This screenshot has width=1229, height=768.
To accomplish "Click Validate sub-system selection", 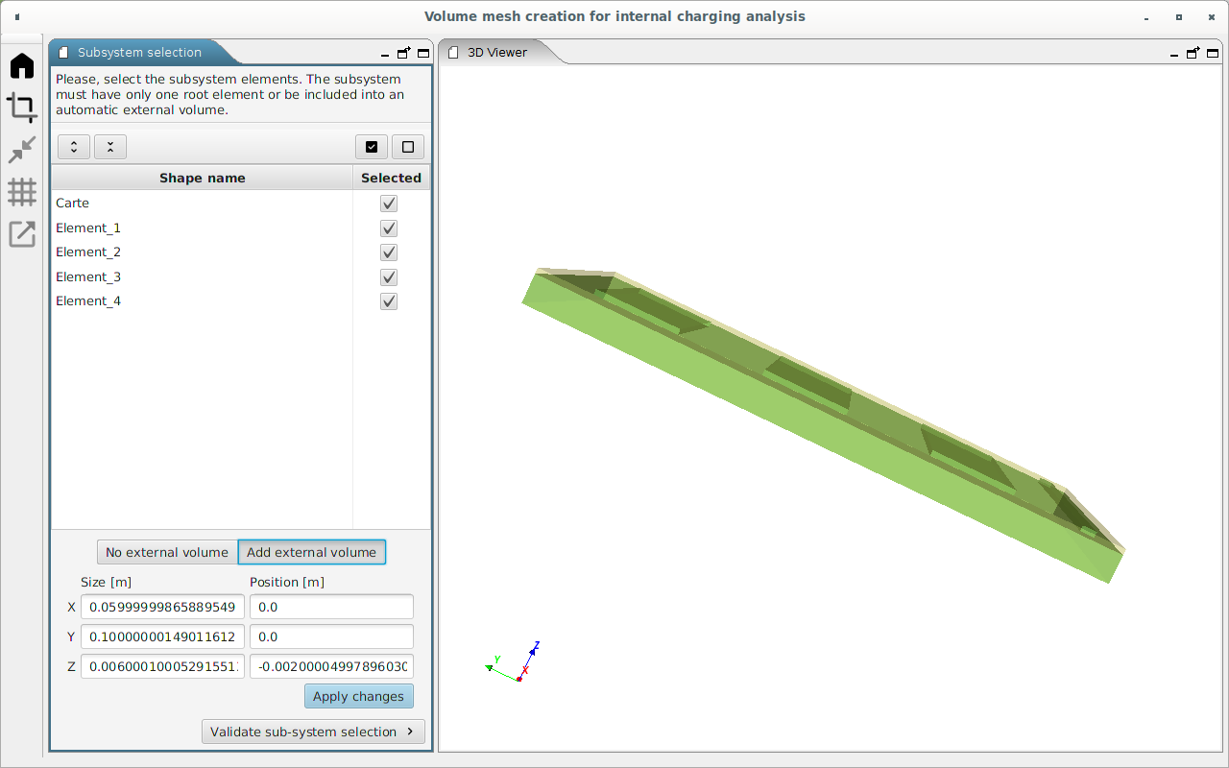I will [313, 732].
